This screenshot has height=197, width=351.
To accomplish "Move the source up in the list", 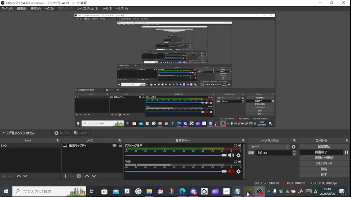I will point(87,176).
